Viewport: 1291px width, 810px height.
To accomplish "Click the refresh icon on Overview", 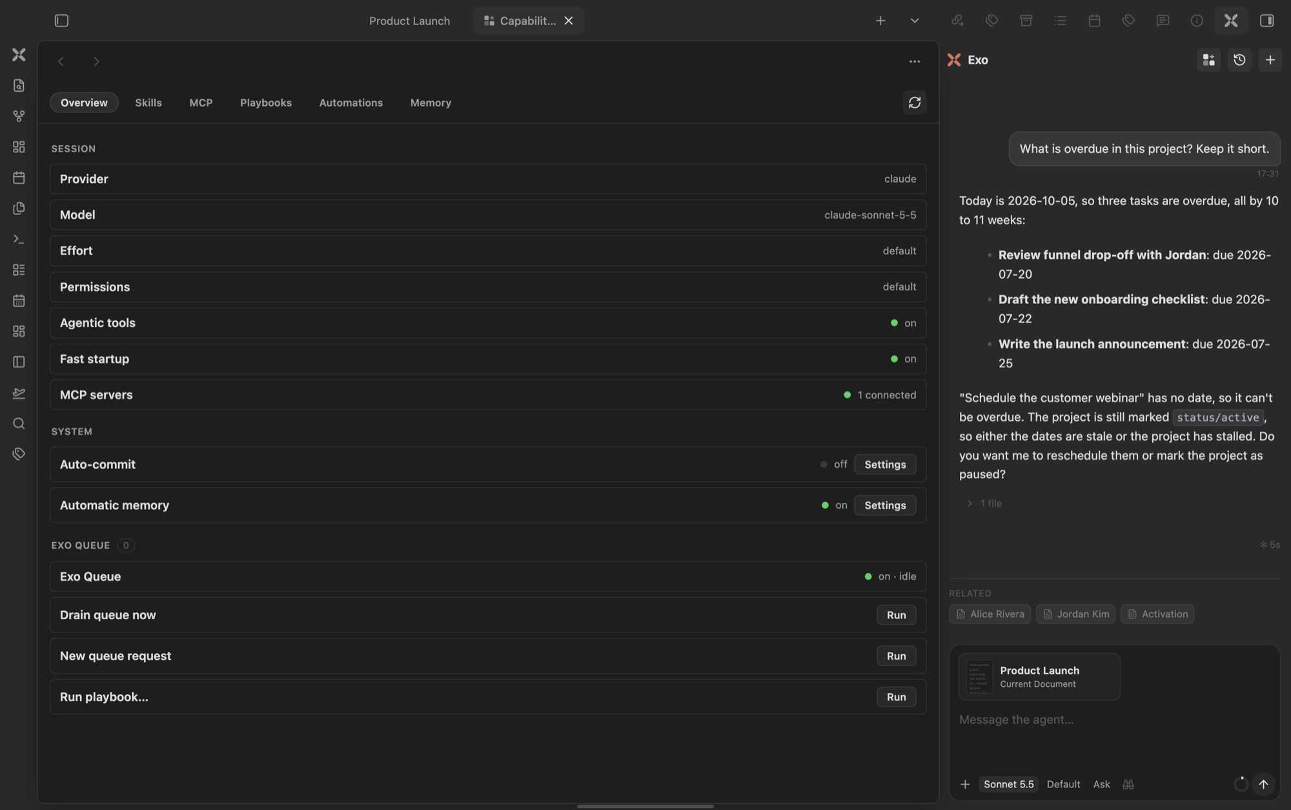I will (915, 103).
